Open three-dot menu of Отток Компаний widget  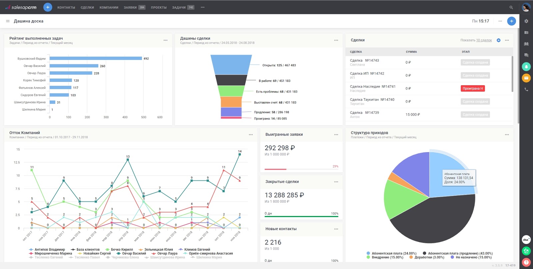[251, 135]
